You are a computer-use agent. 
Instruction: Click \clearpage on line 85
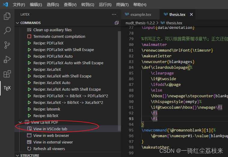coord(162,73)
